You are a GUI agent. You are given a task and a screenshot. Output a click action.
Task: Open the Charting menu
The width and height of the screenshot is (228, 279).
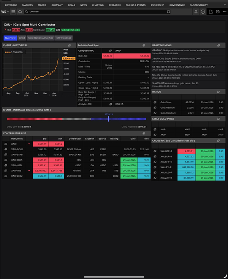(98, 5)
